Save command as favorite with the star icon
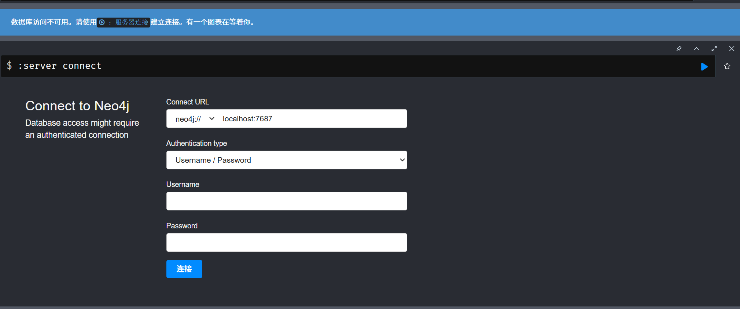This screenshot has height=309, width=740. tap(727, 66)
